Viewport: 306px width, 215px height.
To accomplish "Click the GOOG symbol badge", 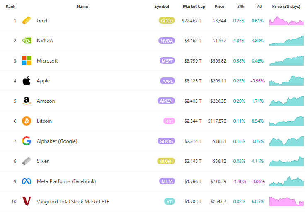I will (166, 141).
